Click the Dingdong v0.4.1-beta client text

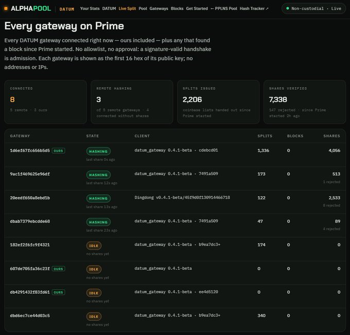coord(182,197)
